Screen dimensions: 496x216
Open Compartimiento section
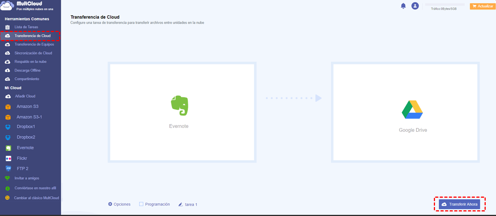27,79
